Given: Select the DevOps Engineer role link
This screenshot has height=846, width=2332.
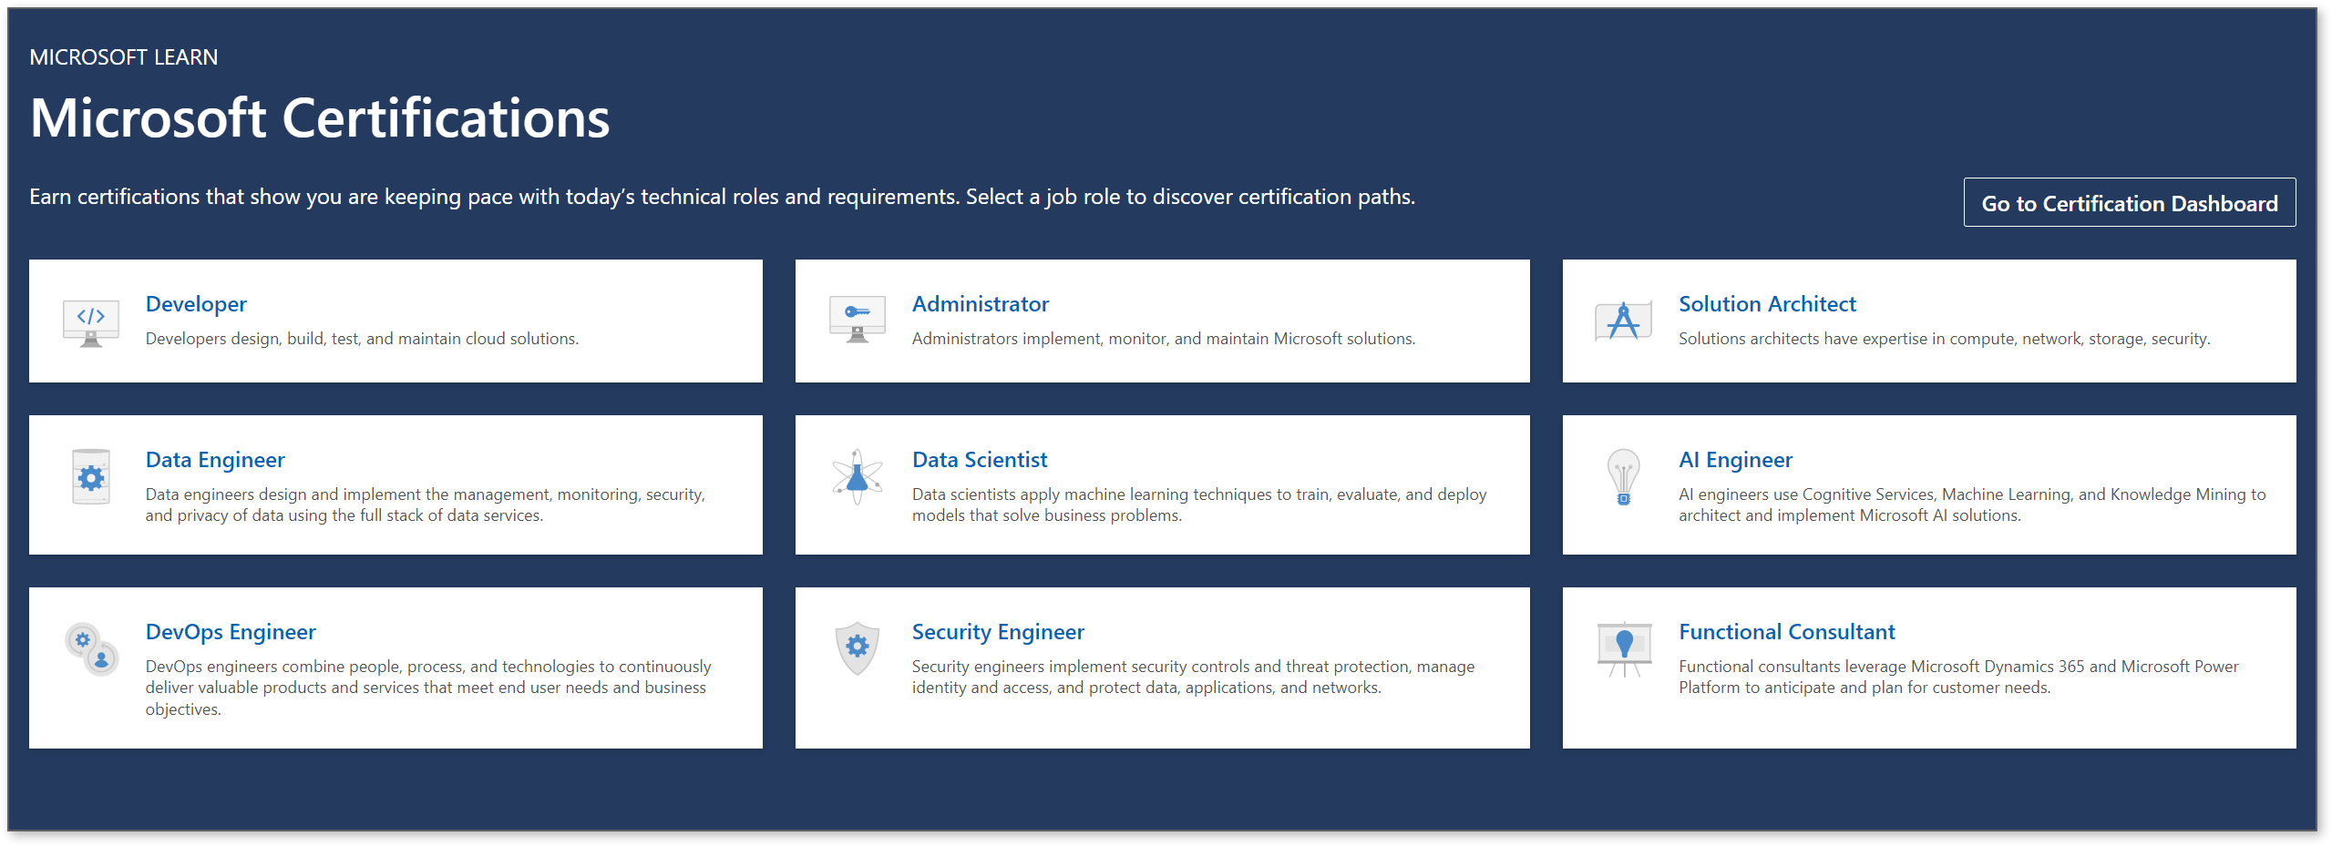Looking at the screenshot, I should pyautogui.click(x=231, y=632).
